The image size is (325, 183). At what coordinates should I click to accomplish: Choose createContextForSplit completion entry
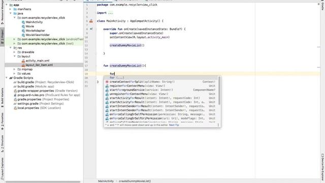[x=161, y=82]
